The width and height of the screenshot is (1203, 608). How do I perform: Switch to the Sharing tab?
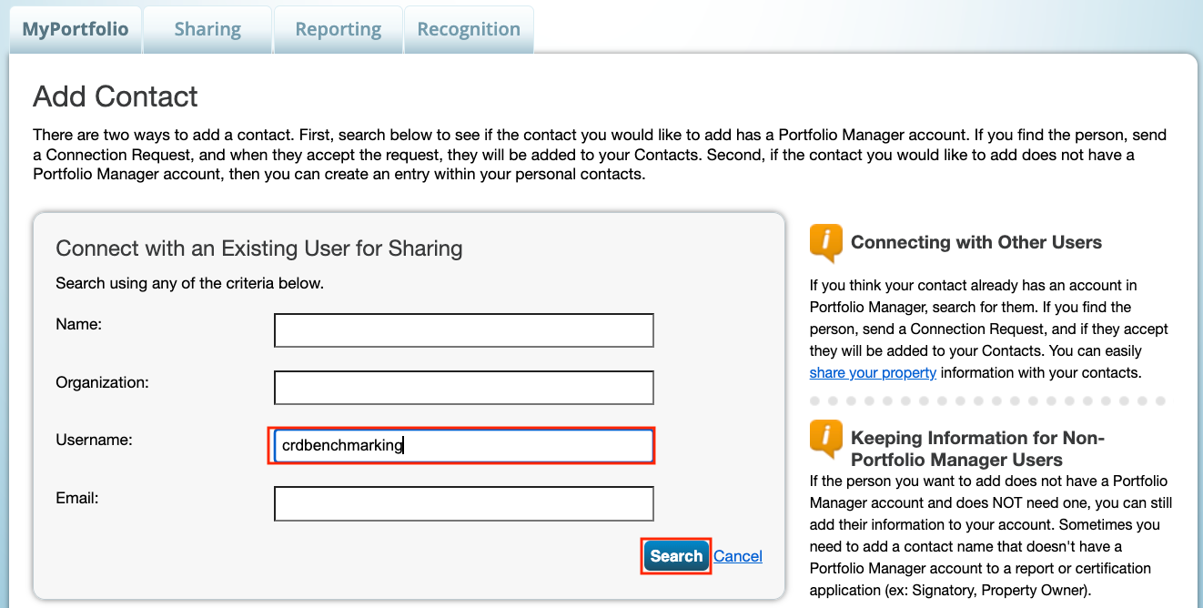207,29
